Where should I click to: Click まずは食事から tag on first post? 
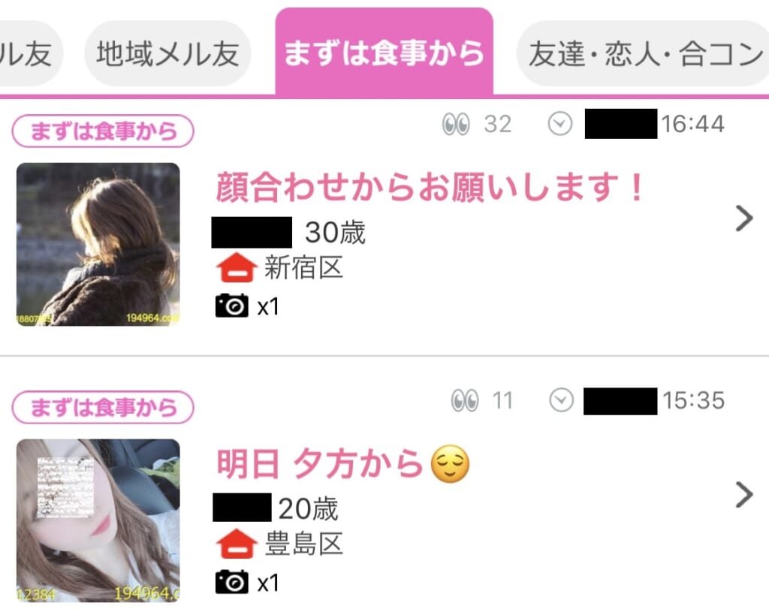(x=103, y=131)
